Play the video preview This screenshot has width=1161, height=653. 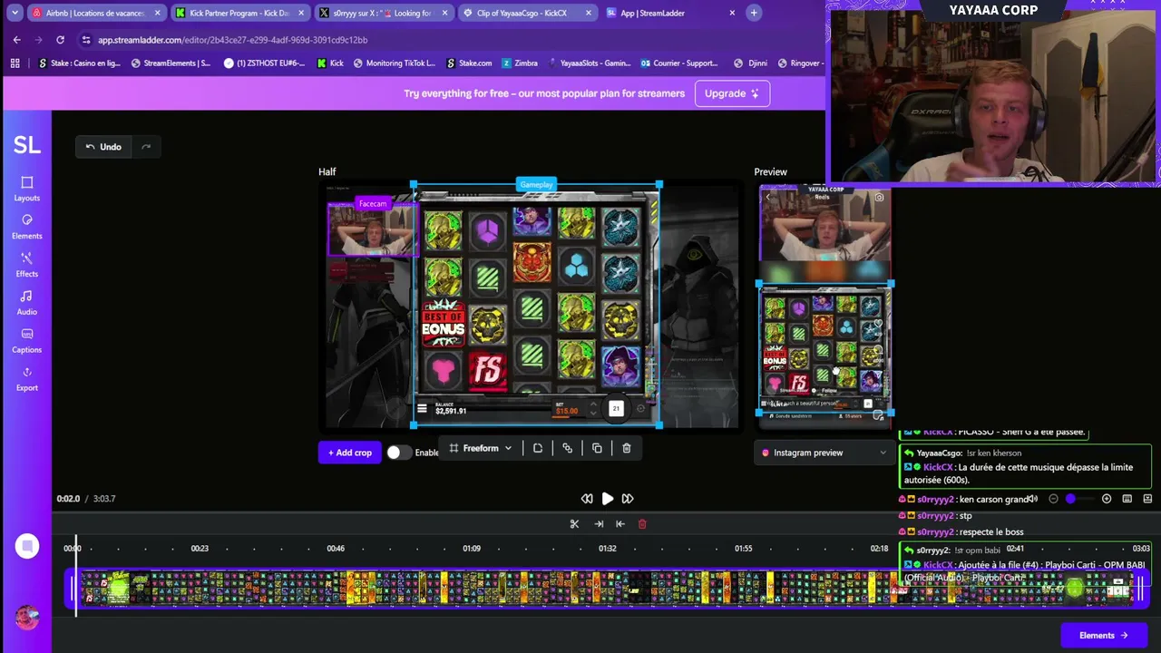[607, 498]
